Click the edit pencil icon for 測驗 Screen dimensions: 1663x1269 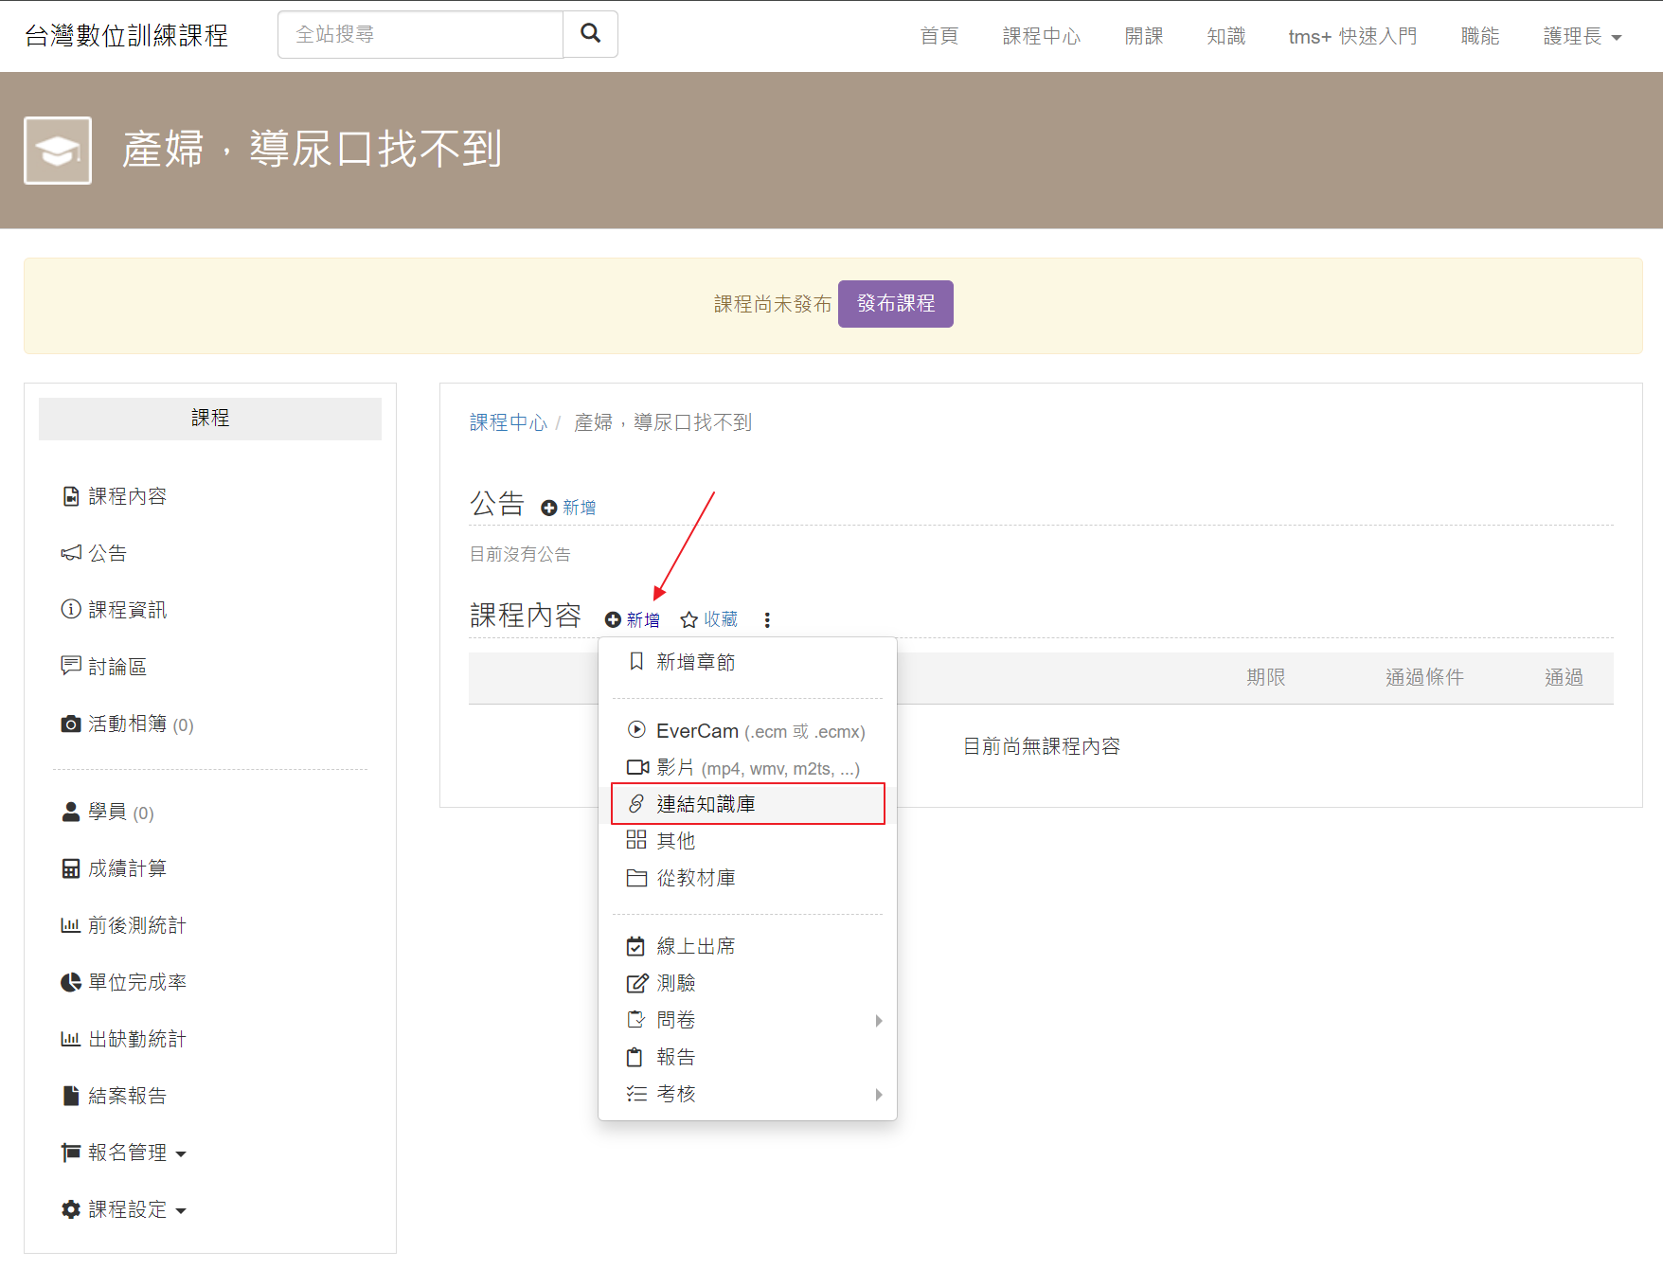coord(637,983)
